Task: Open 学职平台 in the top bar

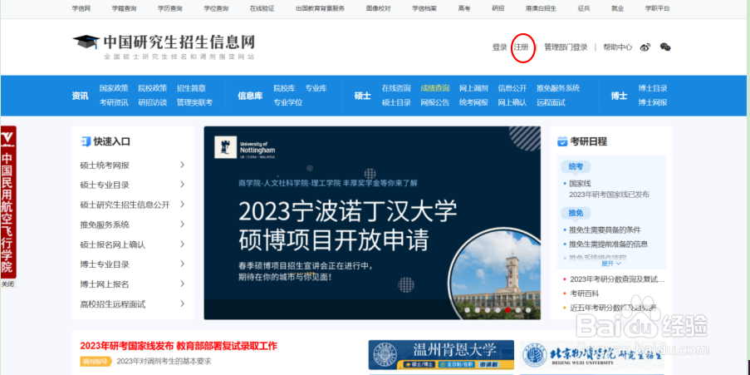Action: pos(657,8)
